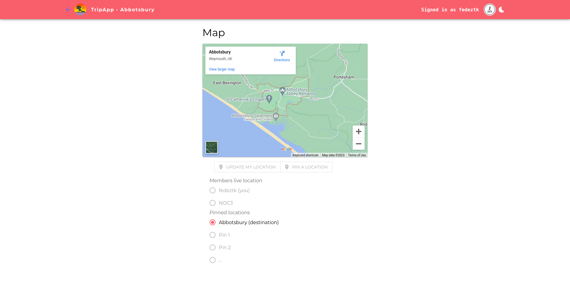Select the fedeztk (you) live location
The image size is (570, 283).
click(x=213, y=190)
